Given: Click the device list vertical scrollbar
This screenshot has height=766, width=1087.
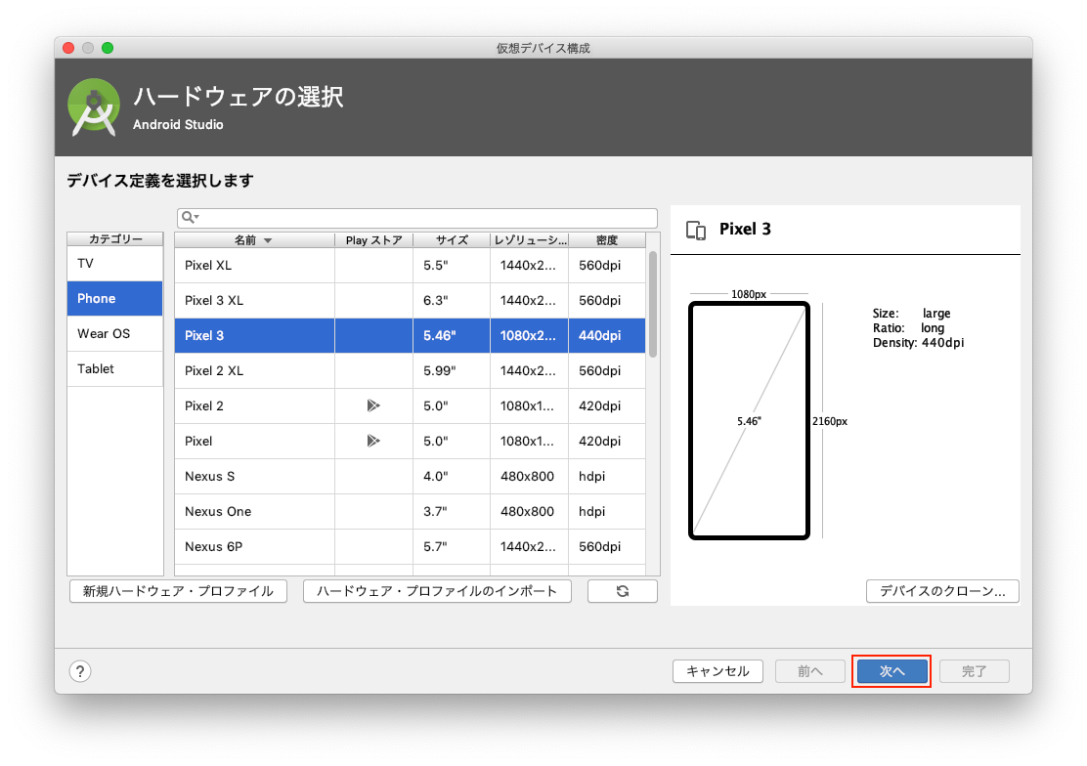Looking at the screenshot, I should pos(652,303).
